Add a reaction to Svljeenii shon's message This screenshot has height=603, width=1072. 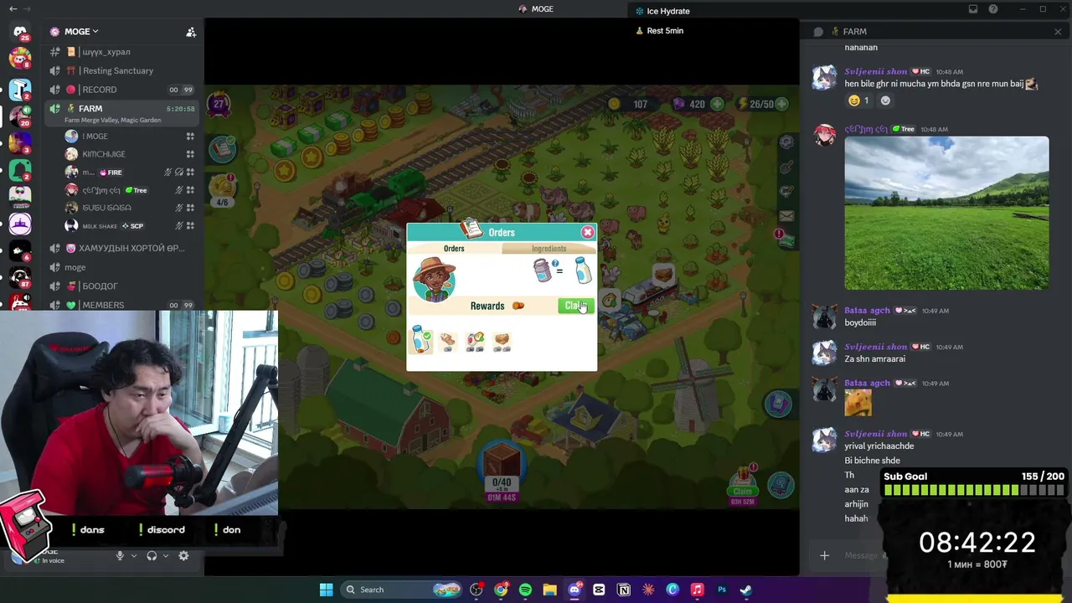885,100
